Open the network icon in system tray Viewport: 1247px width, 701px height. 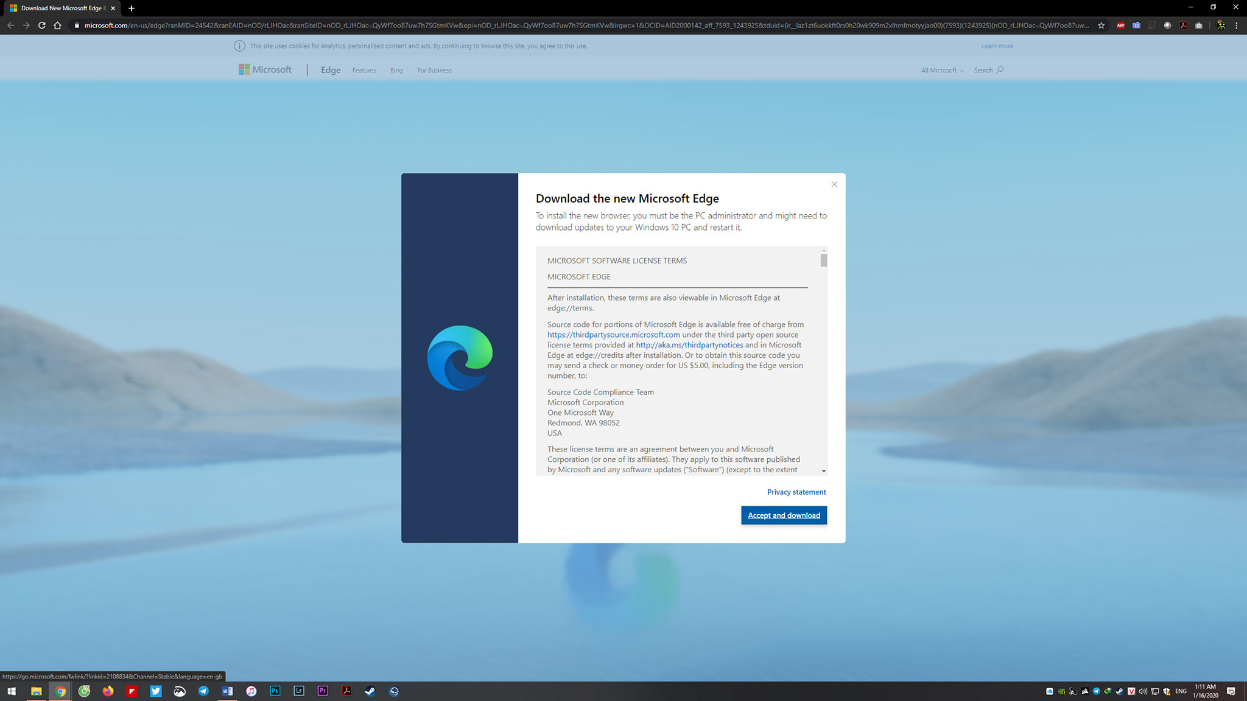coord(1154,691)
